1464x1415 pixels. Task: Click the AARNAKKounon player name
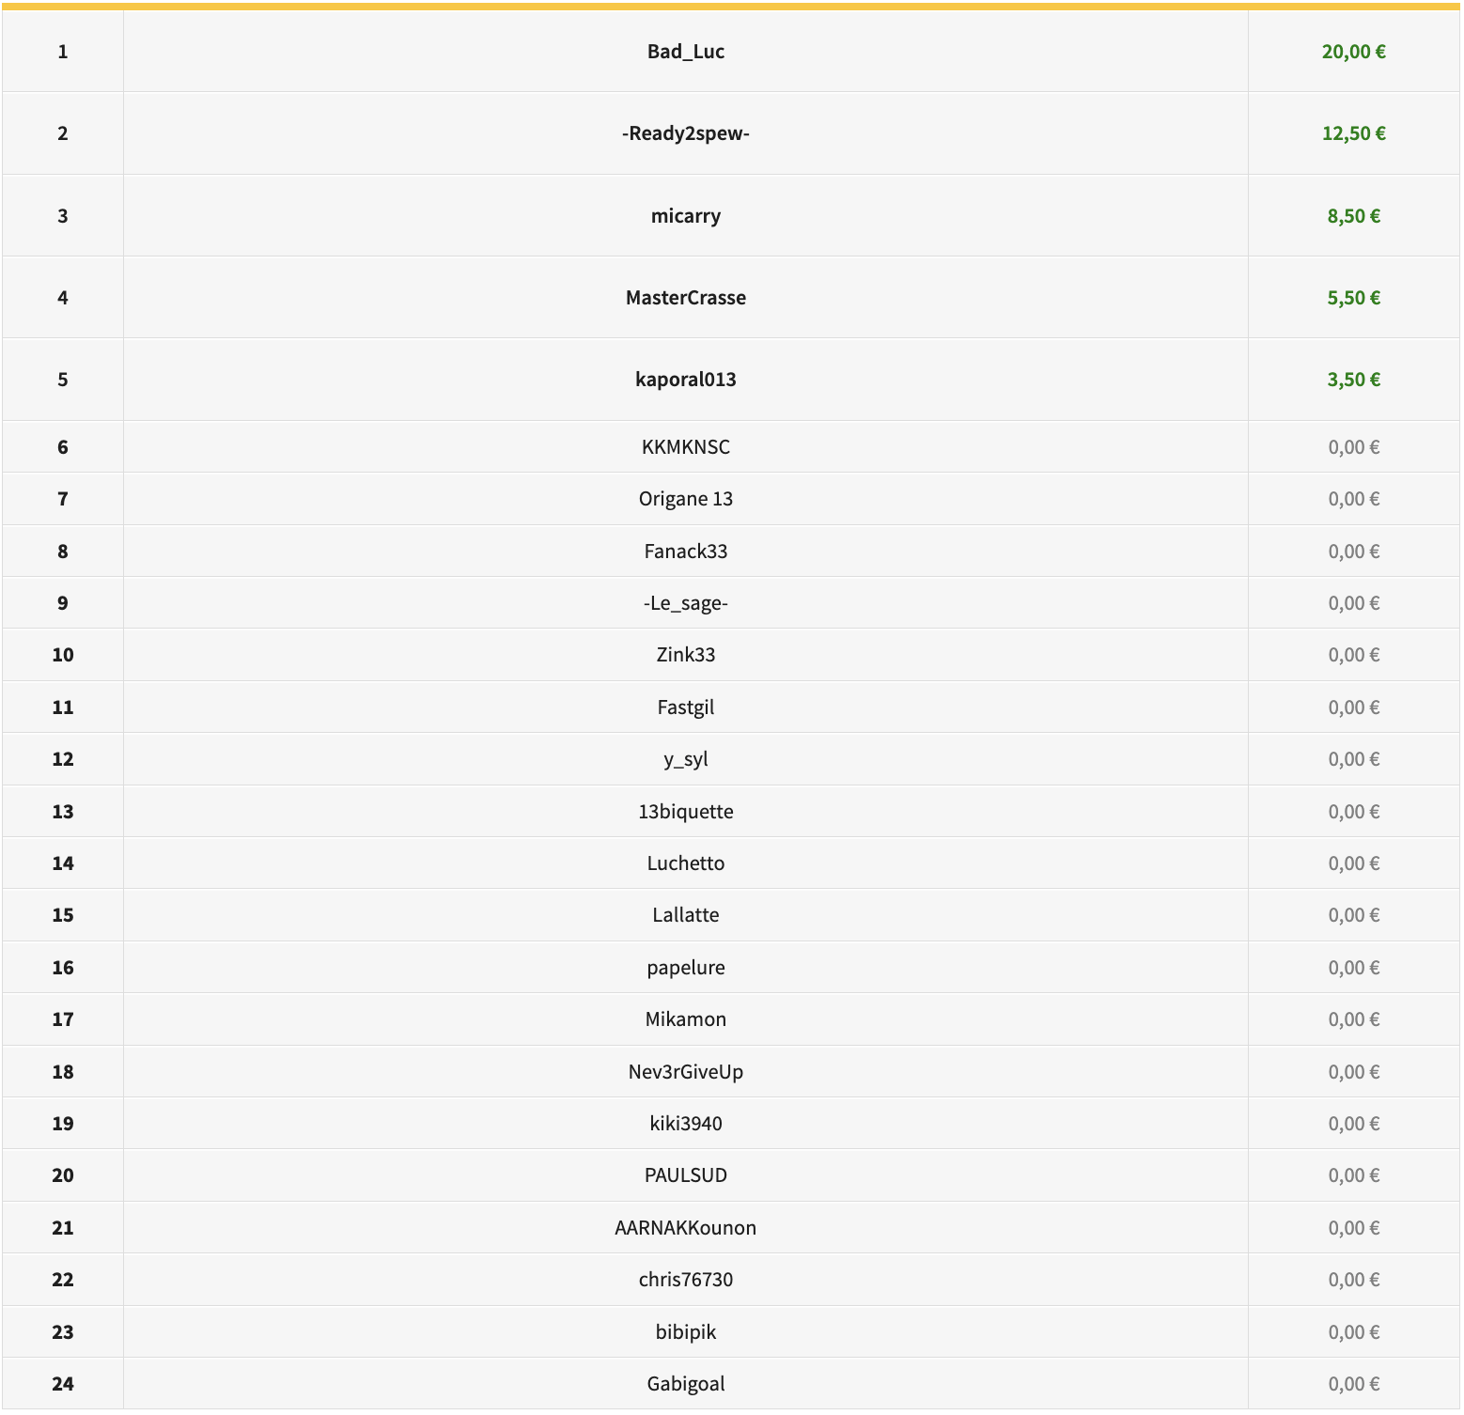pyautogui.click(x=685, y=1228)
